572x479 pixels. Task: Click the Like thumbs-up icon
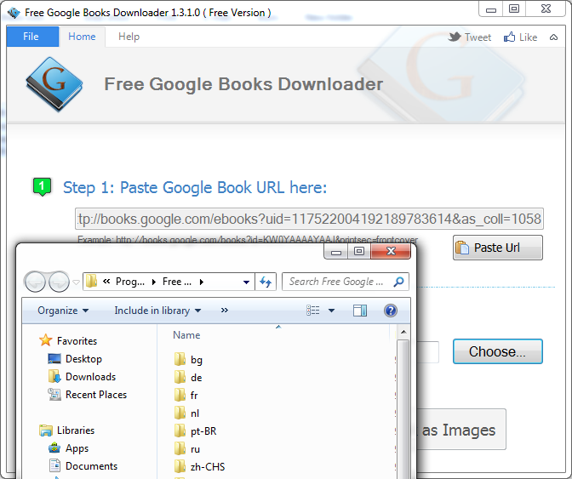[509, 37]
